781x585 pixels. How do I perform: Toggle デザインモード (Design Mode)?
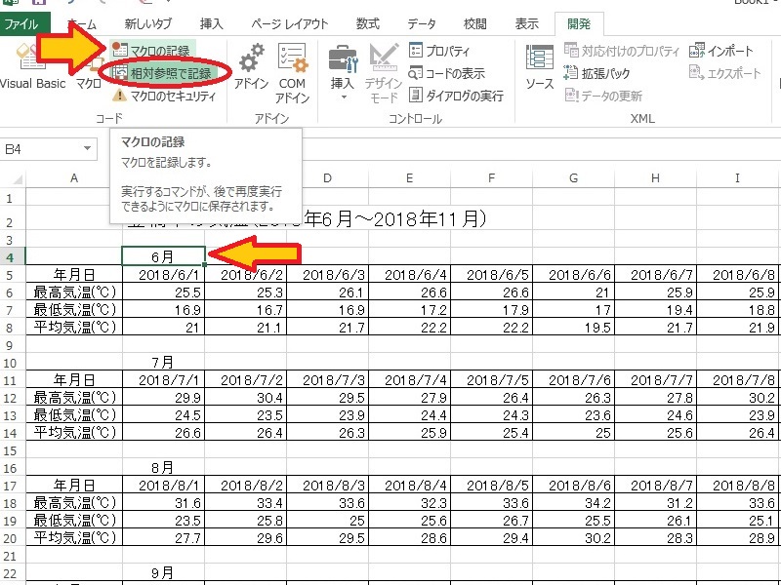(x=384, y=73)
